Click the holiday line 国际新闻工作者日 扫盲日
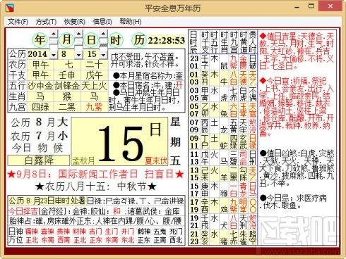Image resolution: width=346 pixels, height=259 pixels. tap(95, 174)
